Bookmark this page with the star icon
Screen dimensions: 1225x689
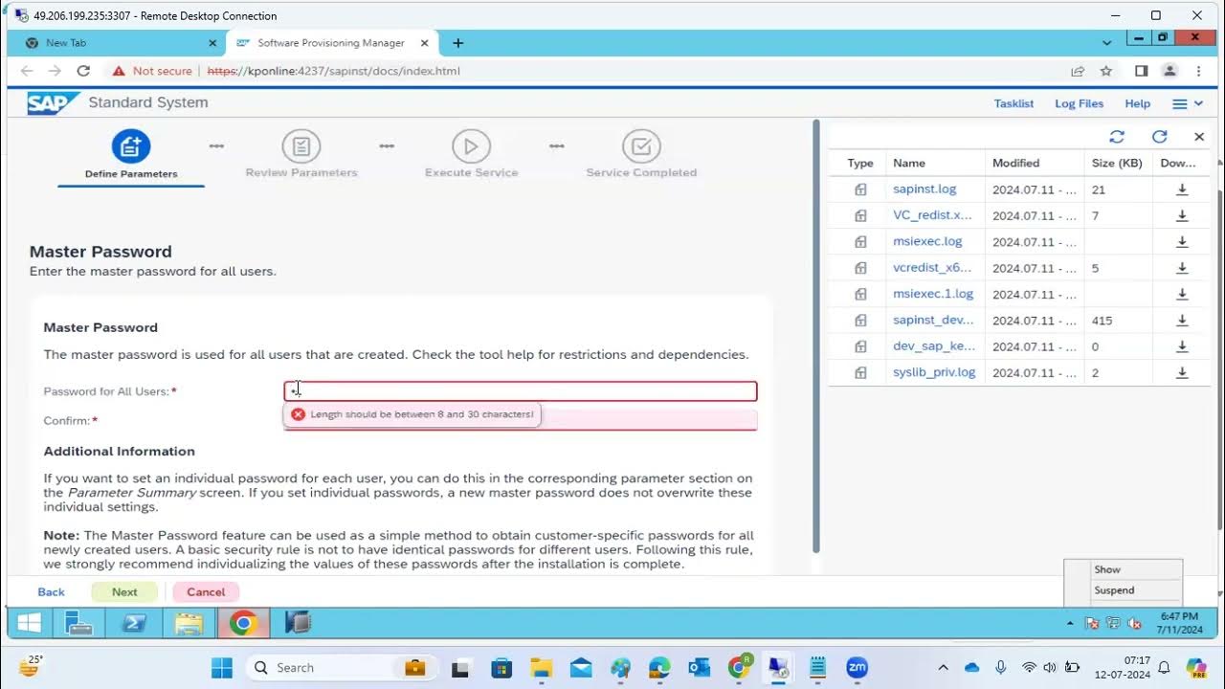tap(1106, 71)
